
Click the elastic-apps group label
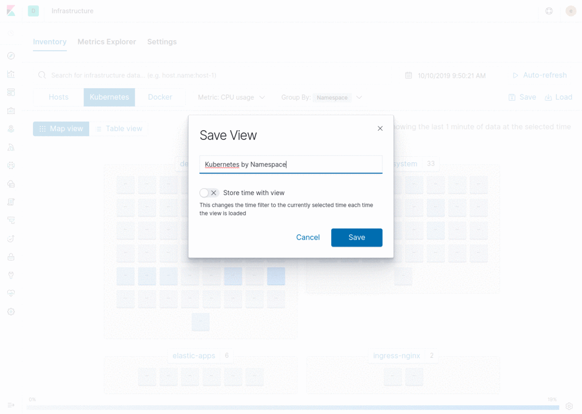pos(194,355)
